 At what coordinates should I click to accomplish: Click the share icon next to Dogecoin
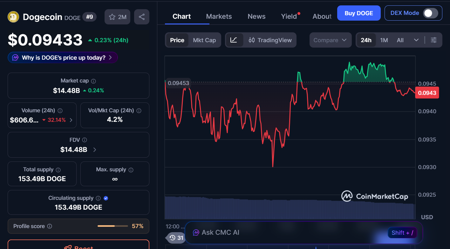click(x=142, y=17)
